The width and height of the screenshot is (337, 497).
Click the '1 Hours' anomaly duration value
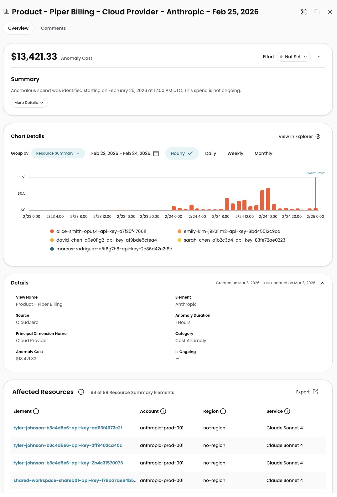pos(183,322)
